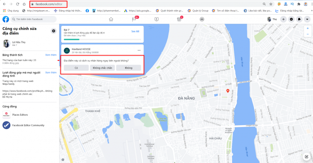Open the Haviland HOUSE three-dot menu

[x=139, y=50]
